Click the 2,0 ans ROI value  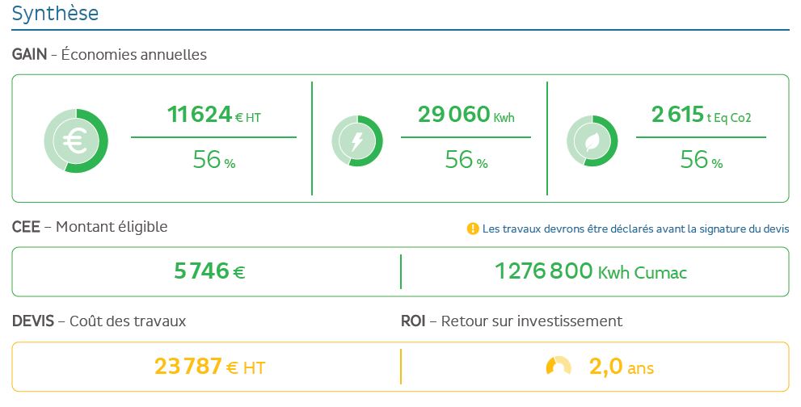click(x=621, y=367)
